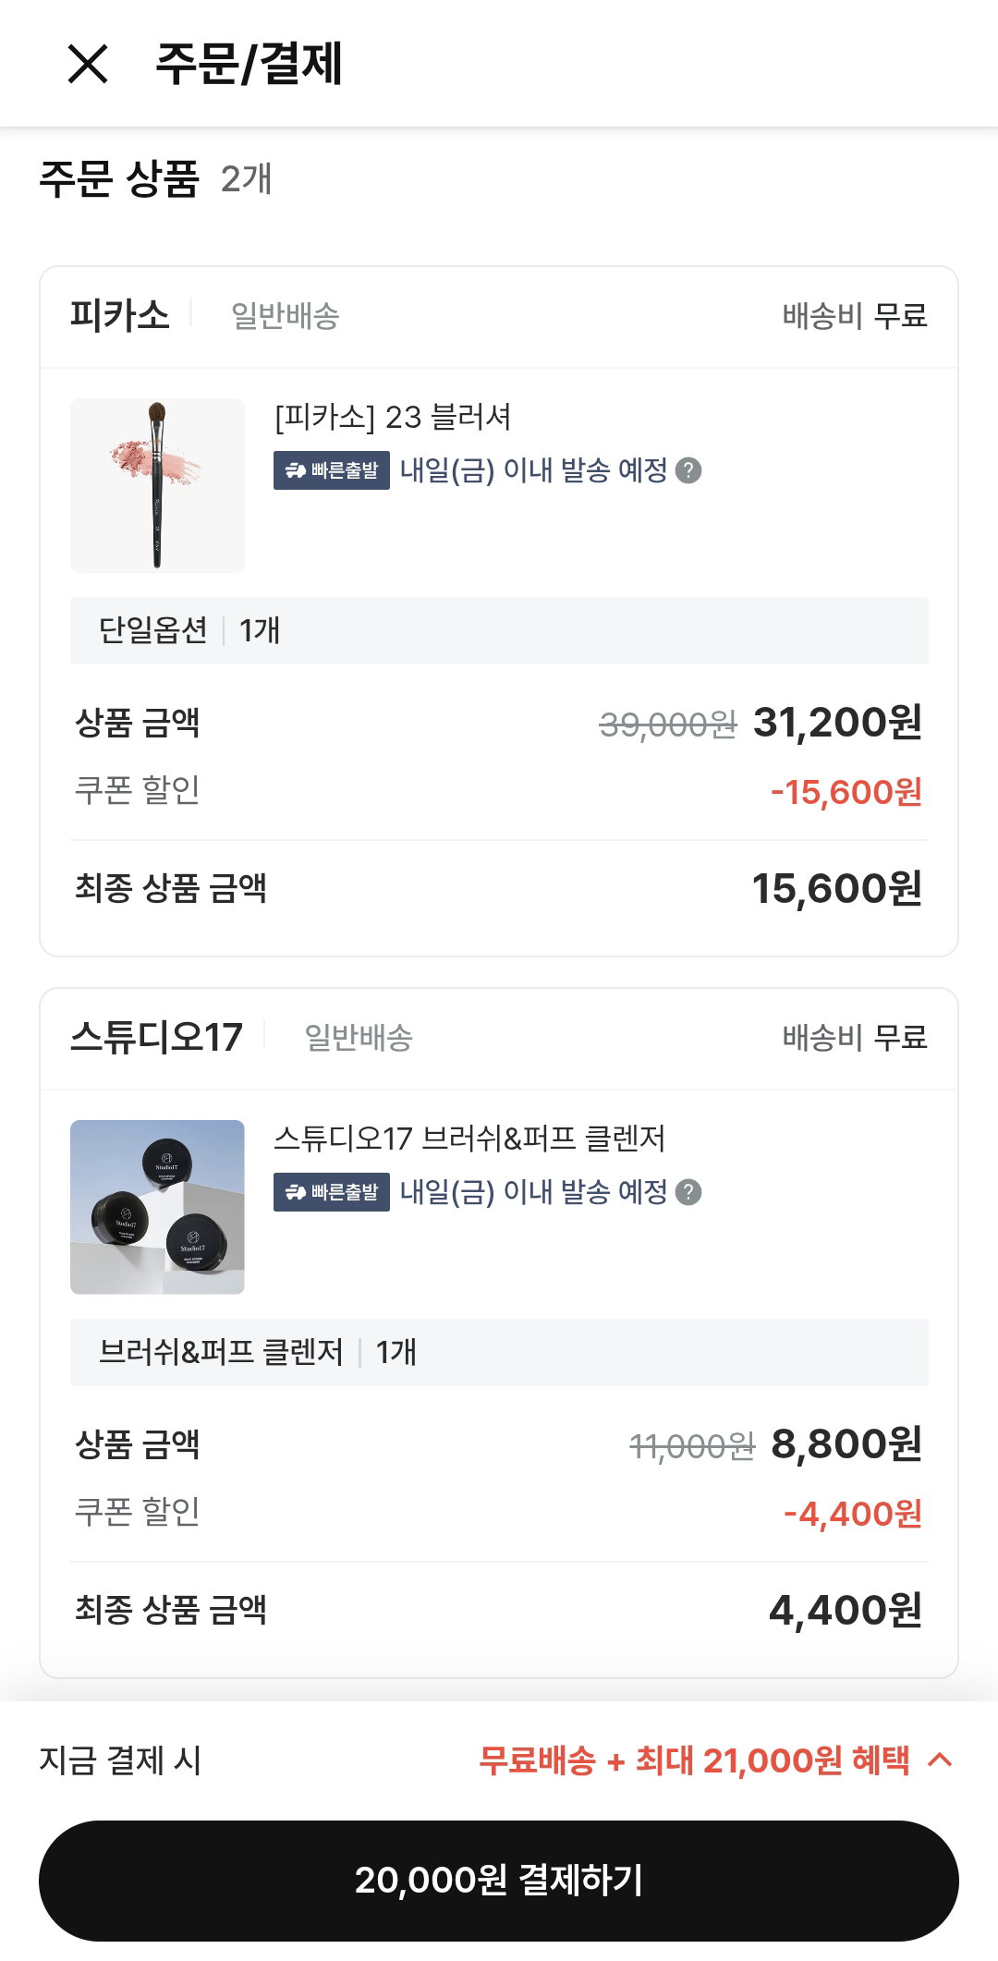Close the 주문/결제 page with X icon
The image size is (998, 1961).
pos(88,64)
